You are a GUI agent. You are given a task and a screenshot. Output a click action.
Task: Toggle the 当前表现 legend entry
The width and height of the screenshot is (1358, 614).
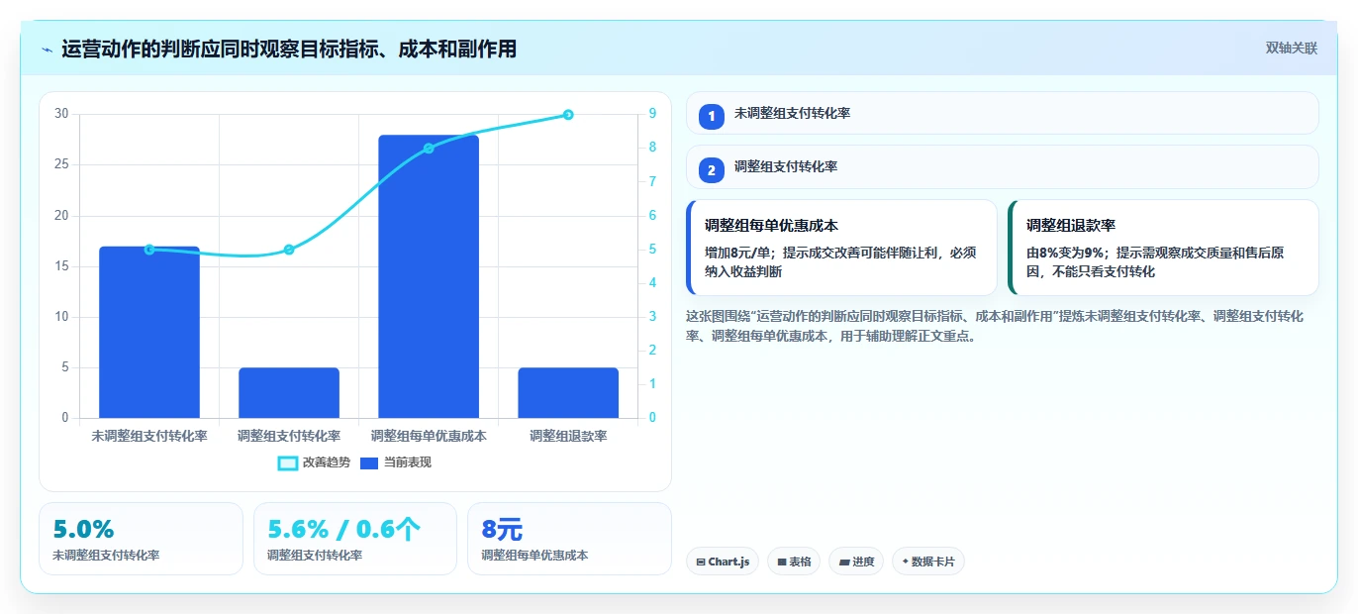pos(395,462)
